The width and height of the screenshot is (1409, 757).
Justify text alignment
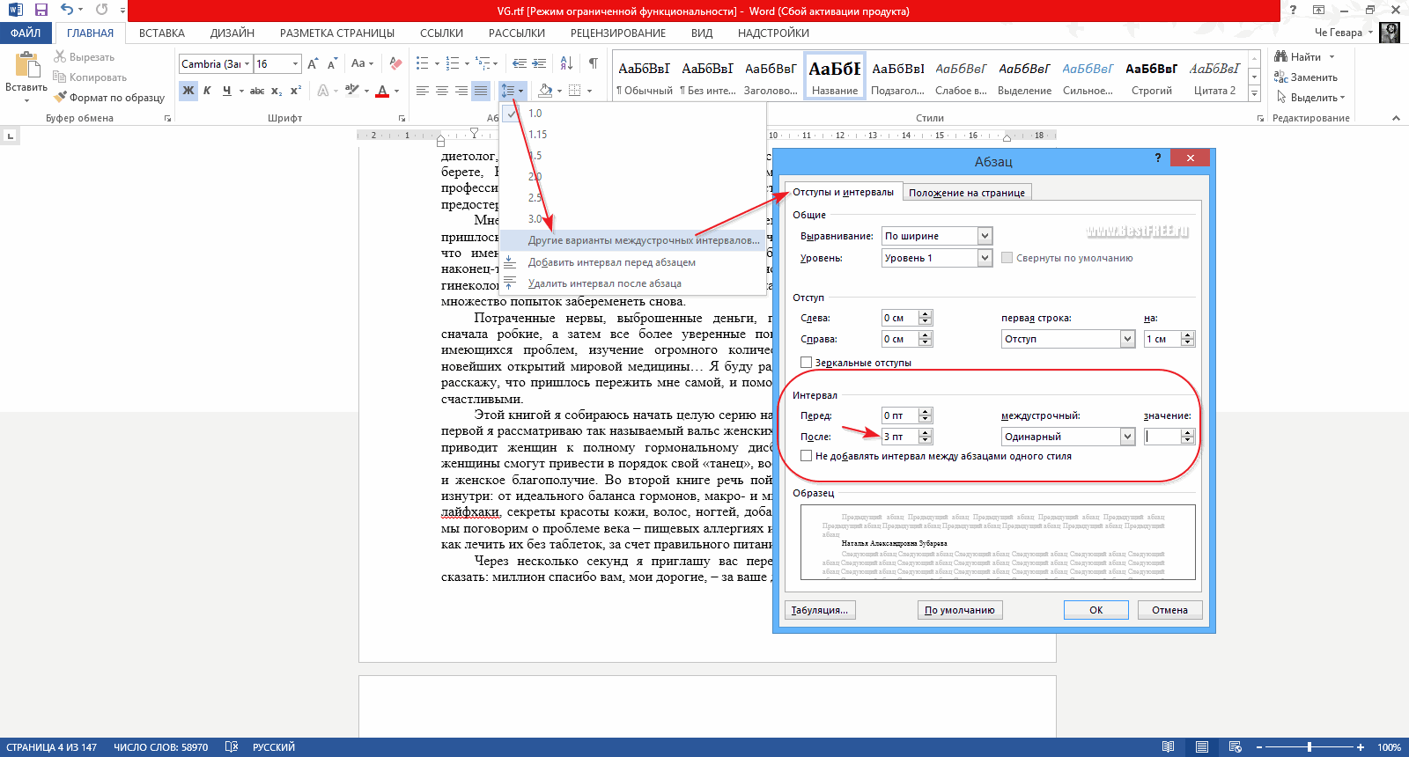tap(481, 90)
